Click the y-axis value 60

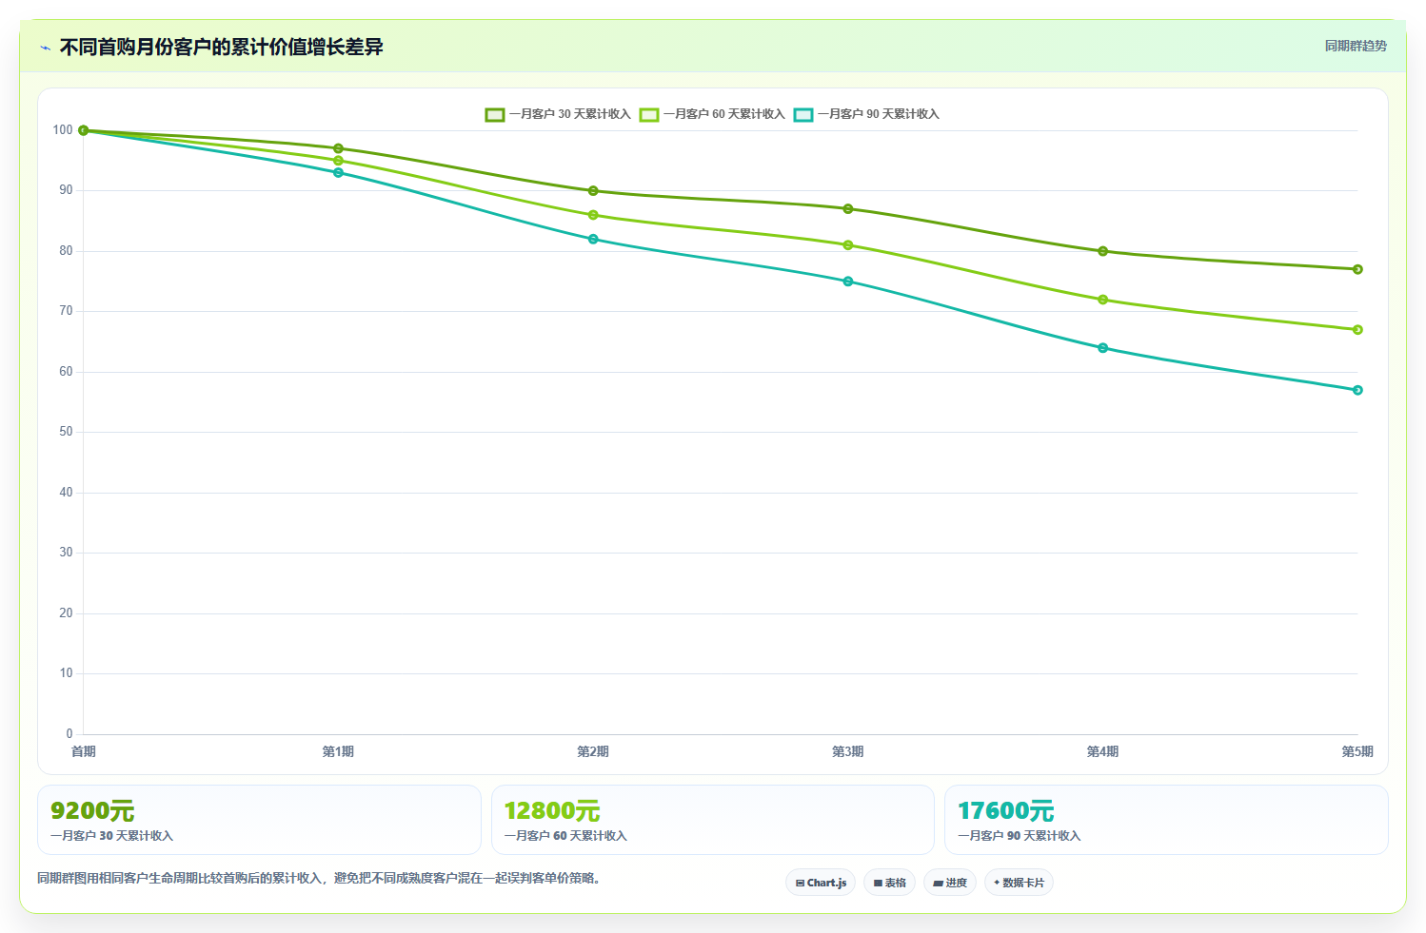66,372
